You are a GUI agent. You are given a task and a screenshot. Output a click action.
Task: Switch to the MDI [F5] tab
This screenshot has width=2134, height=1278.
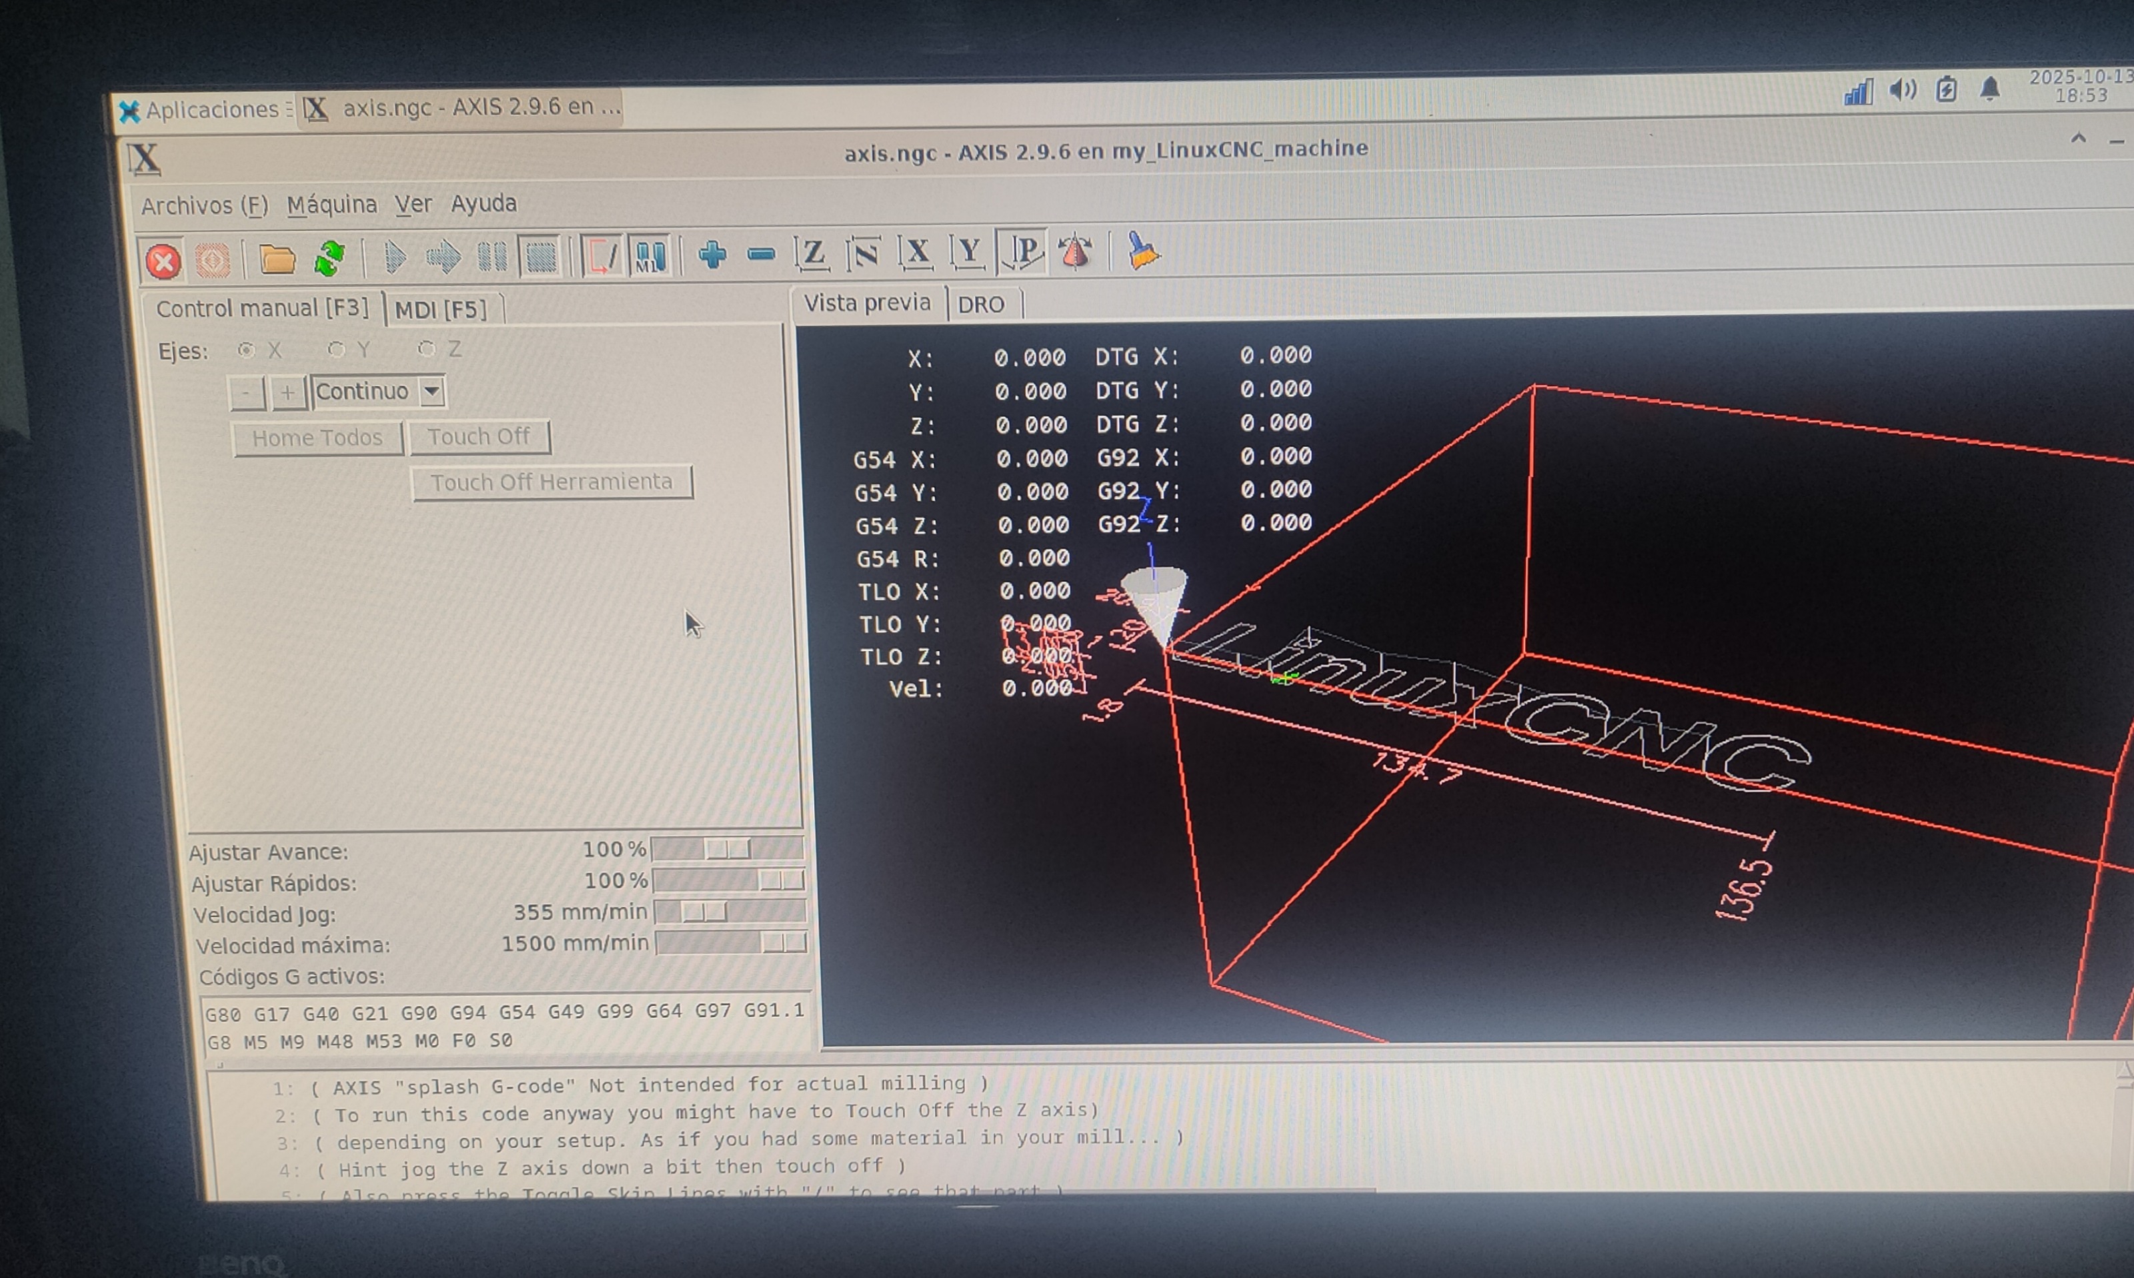441,309
